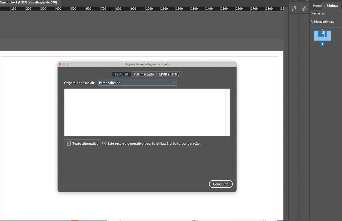342x221 pixels.
Task: Click the generative AI icon on Texto alternativo
Action: pyautogui.click(x=69, y=143)
